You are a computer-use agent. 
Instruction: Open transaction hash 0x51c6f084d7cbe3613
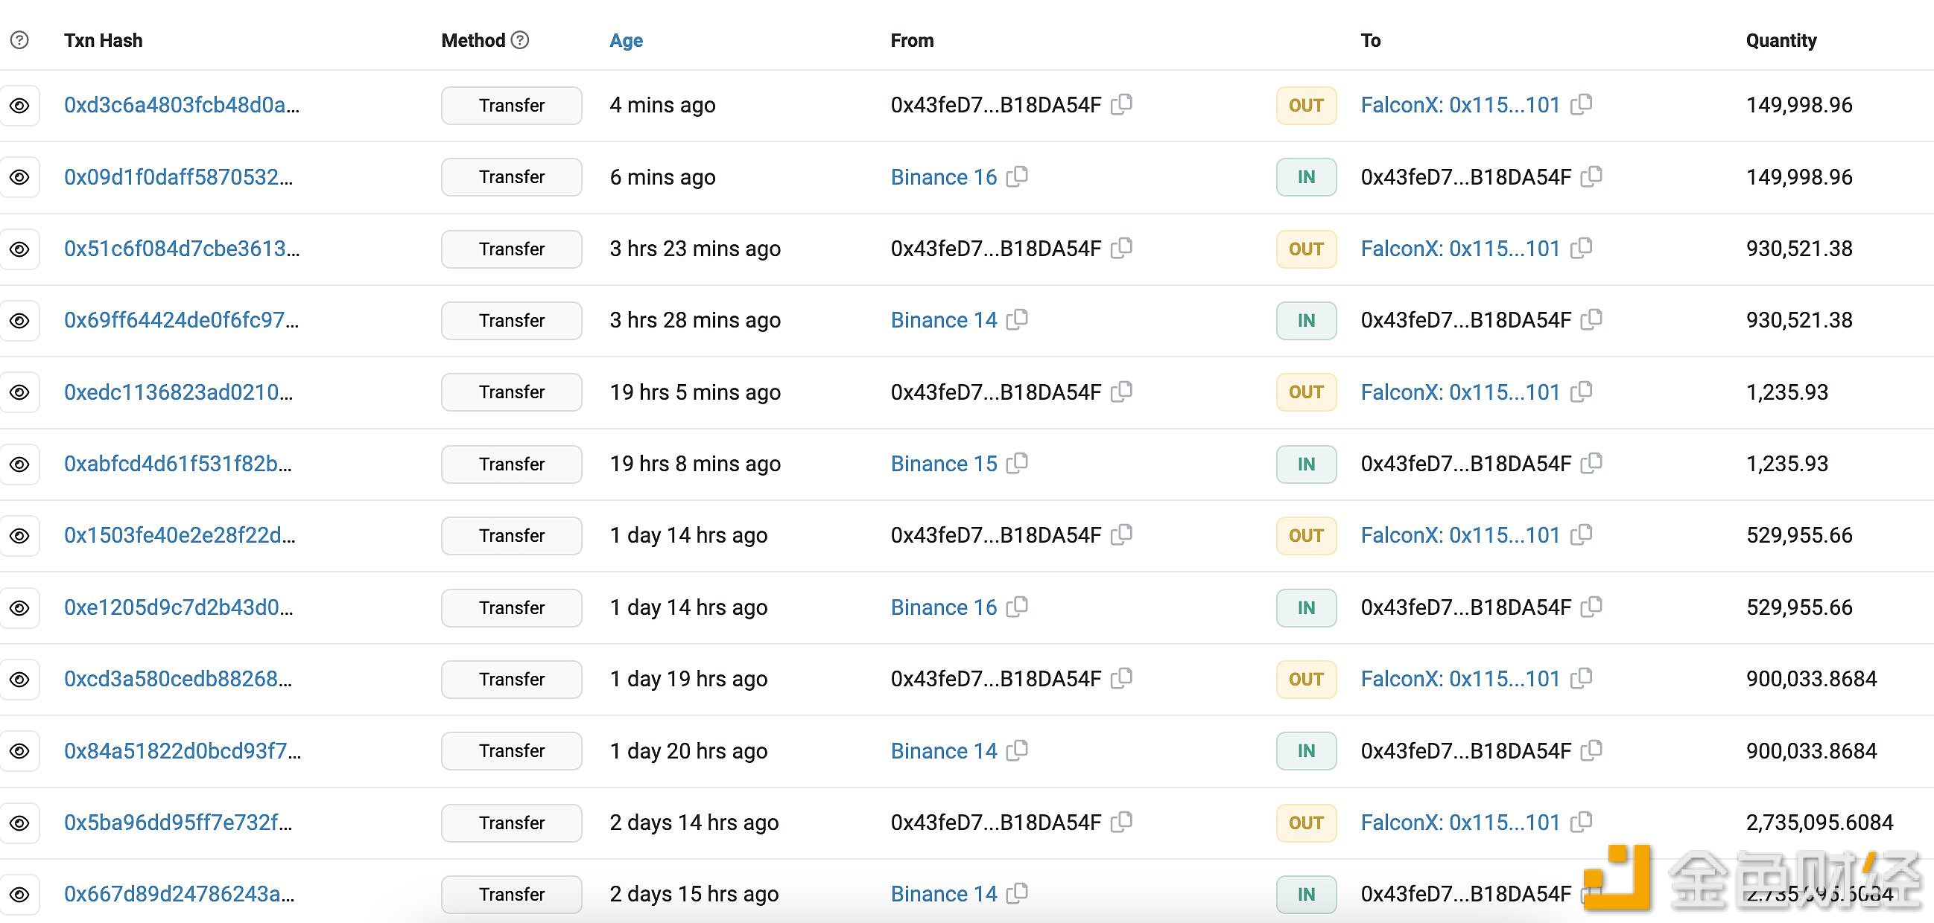click(182, 249)
